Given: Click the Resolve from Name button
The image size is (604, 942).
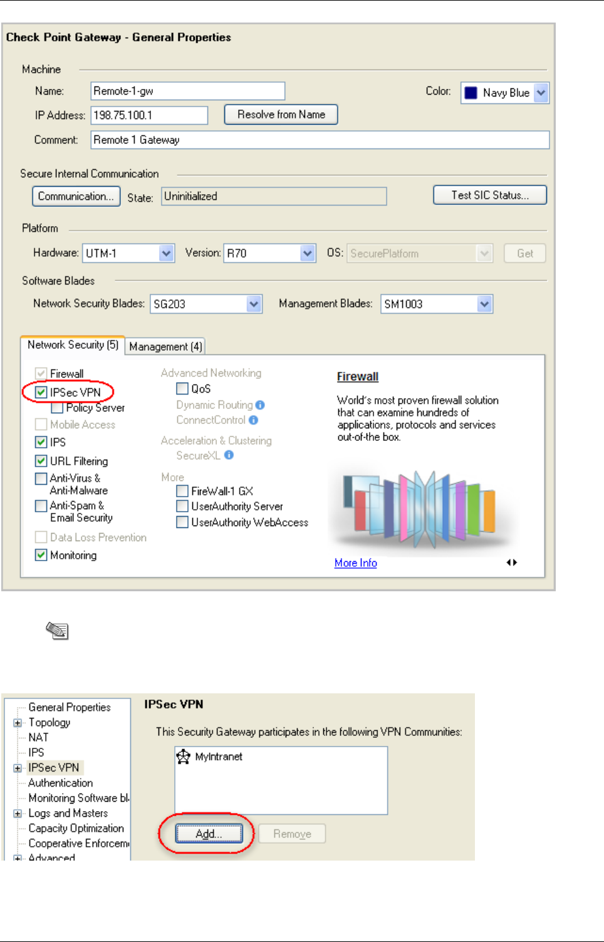Looking at the screenshot, I should [281, 115].
